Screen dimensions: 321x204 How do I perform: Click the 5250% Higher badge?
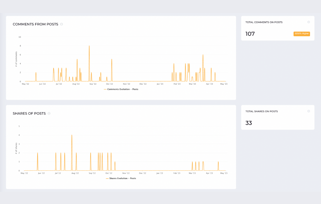302,34
